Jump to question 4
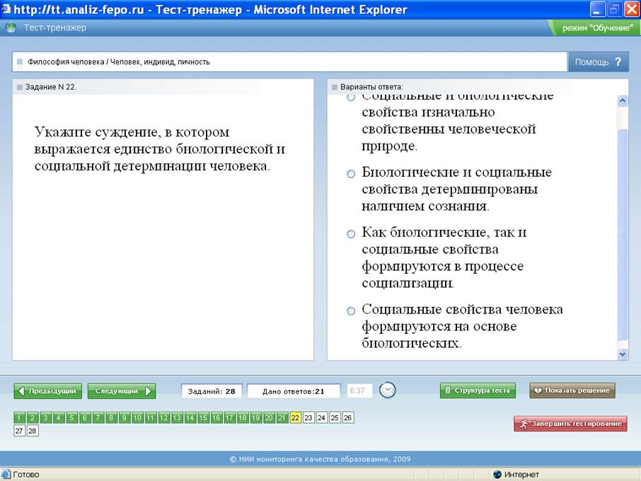The height and width of the screenshot is (481, 641). pos(59,417)
